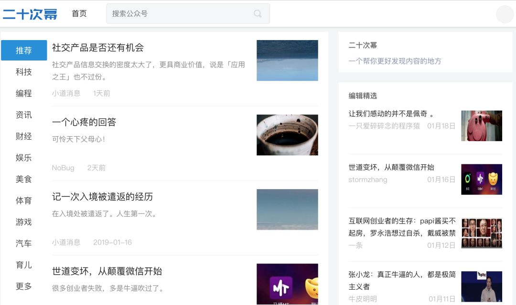This screenshot has width=516, height=305.
Task: Click the 01月18日 date
Action: (x=441, y=126)
